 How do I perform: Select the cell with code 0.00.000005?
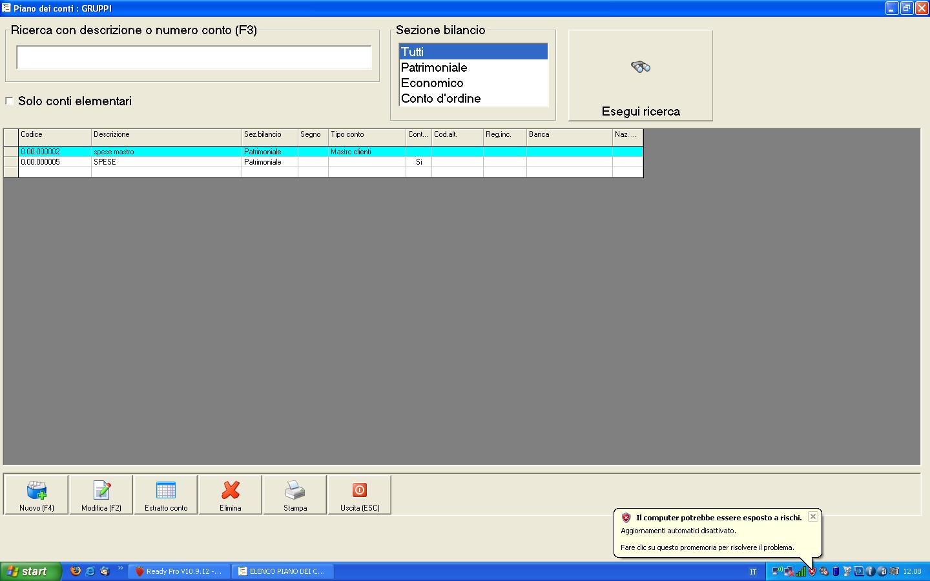pyautogui.click(x=55, y=162)
